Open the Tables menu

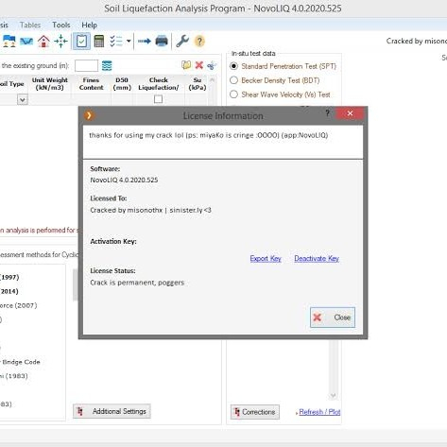point(30,25)
